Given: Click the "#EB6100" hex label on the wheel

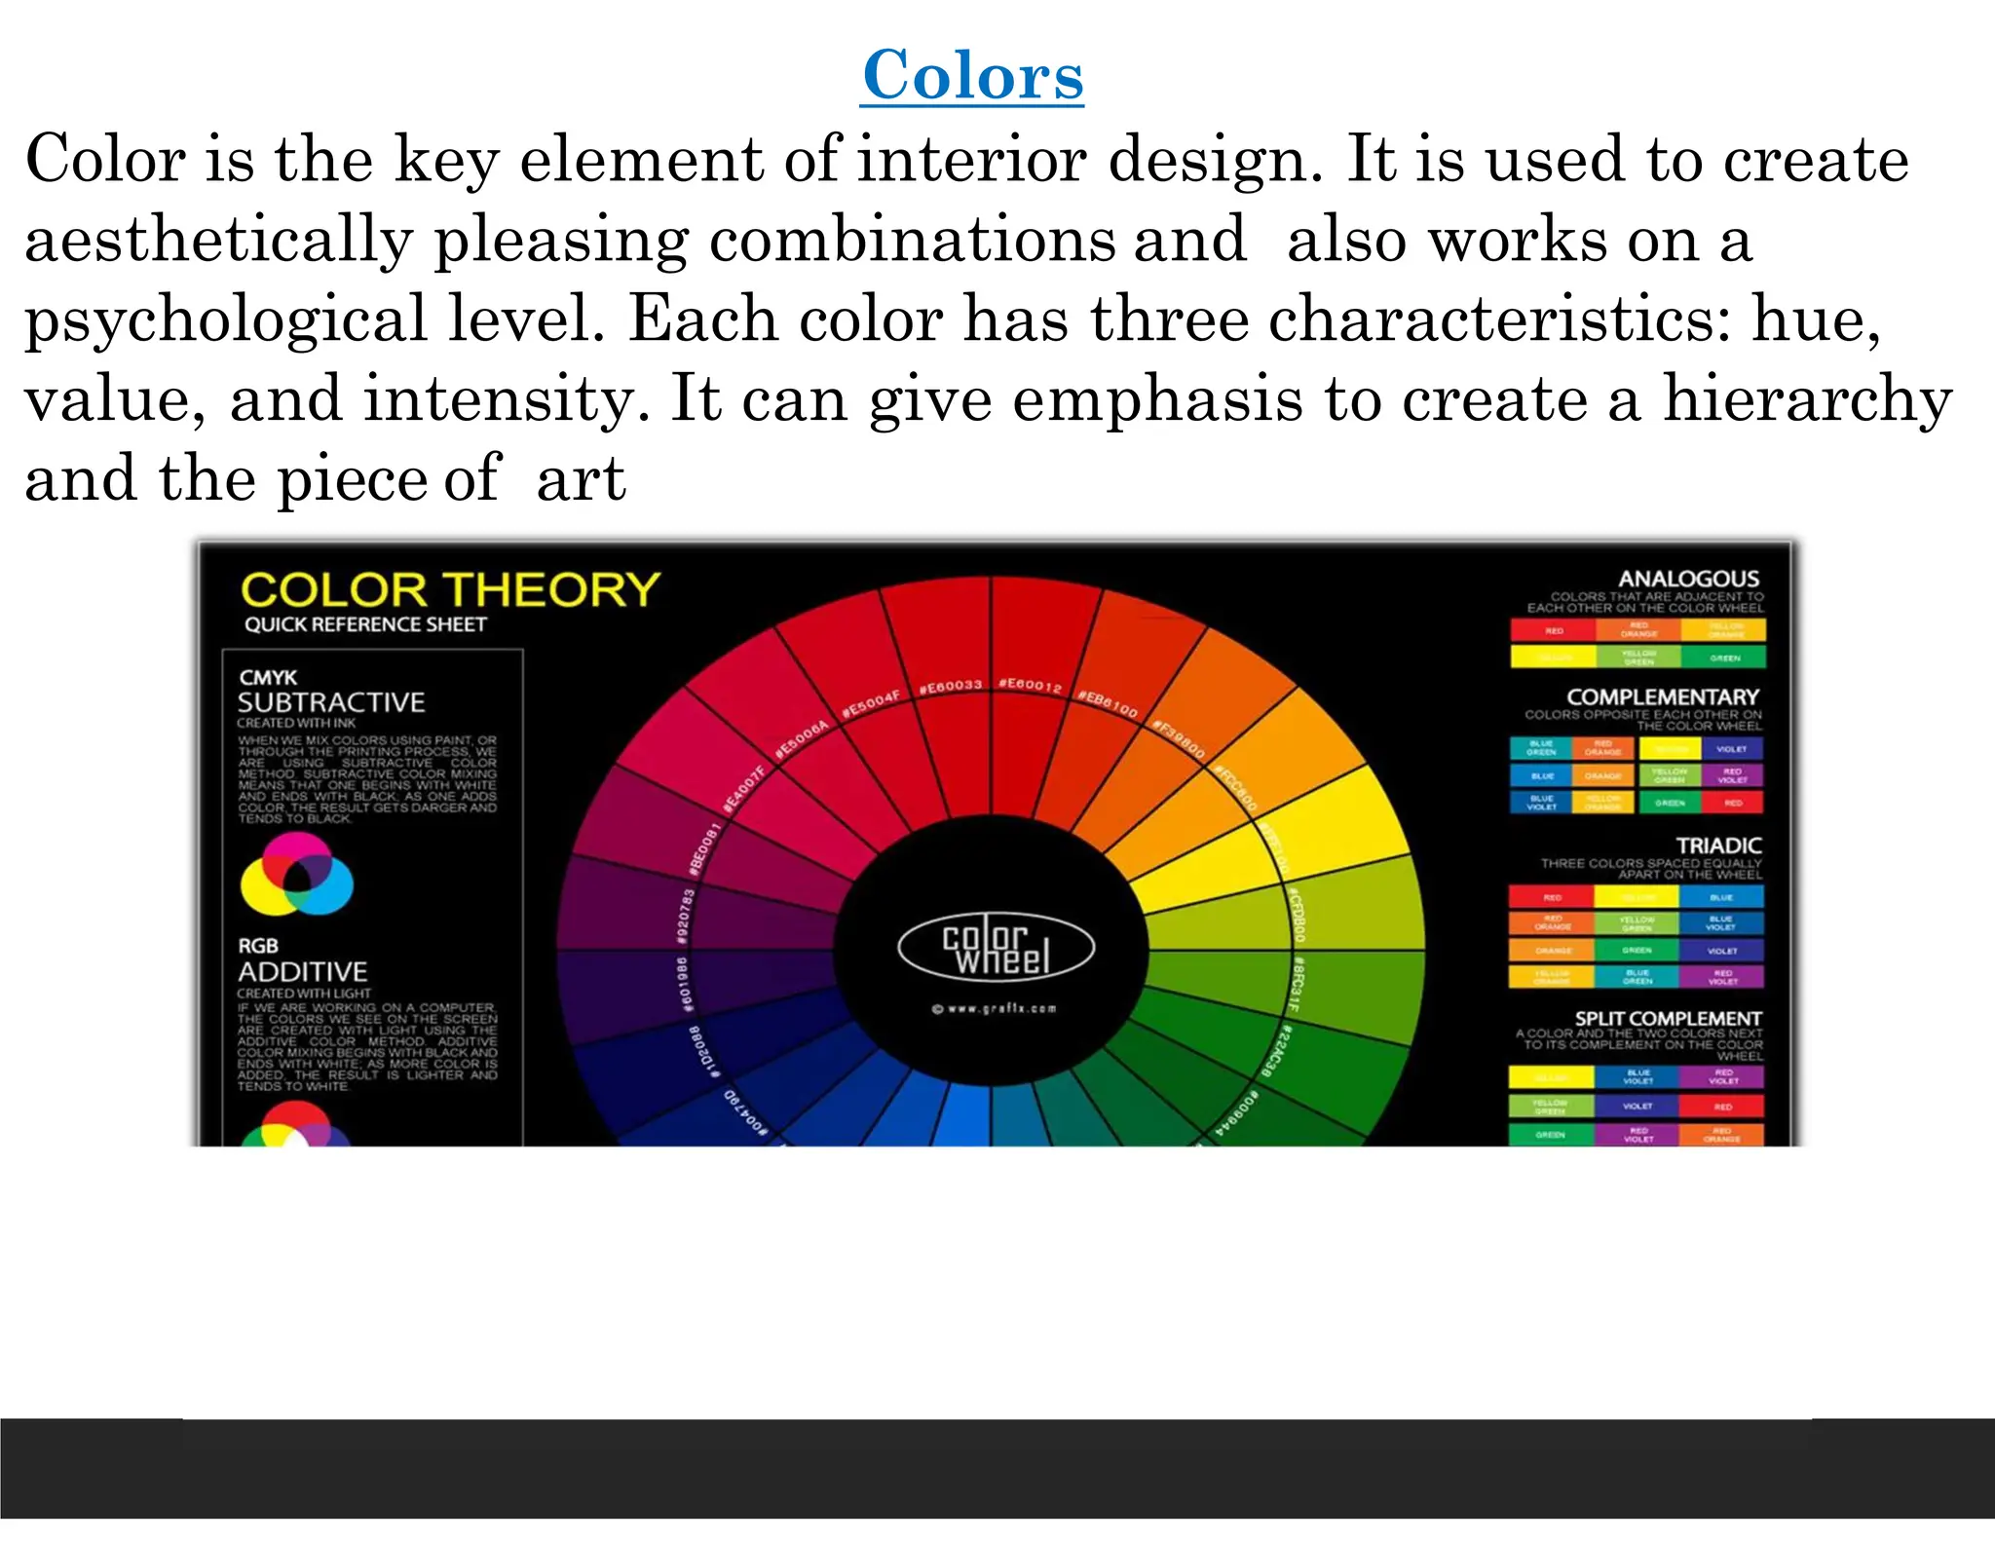Looking at the screenshot, I should (x=1108, y=702).
